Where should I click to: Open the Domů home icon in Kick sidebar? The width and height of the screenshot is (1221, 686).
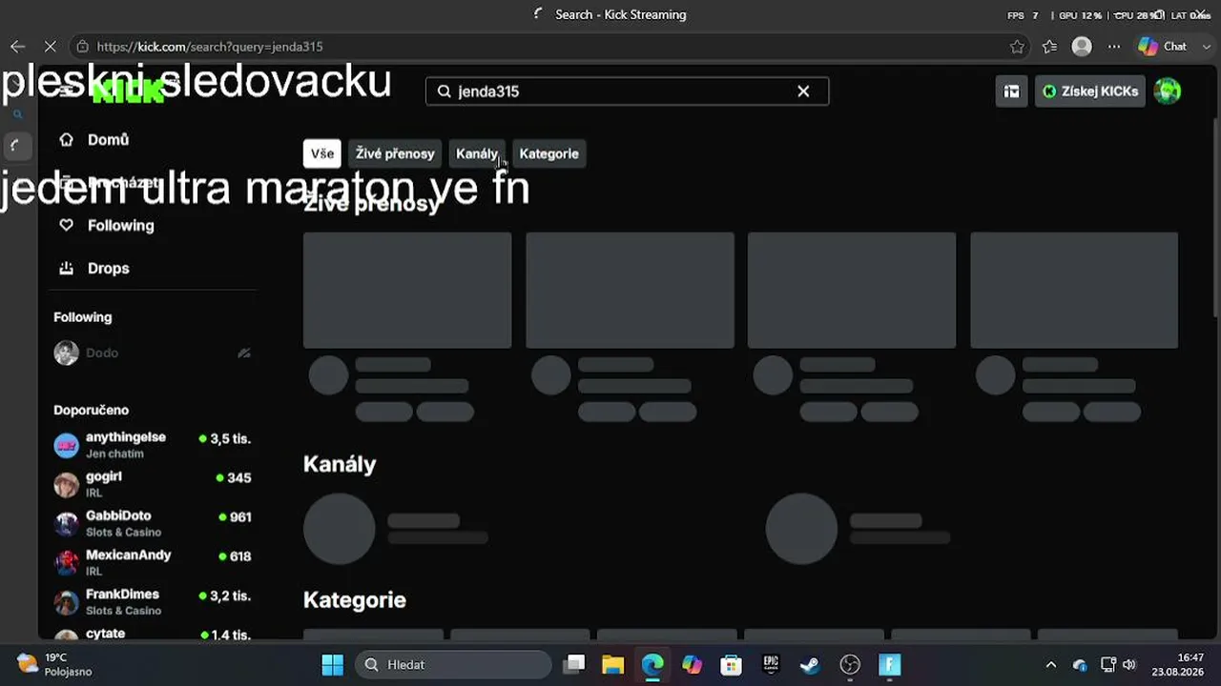tap(66, 140)
